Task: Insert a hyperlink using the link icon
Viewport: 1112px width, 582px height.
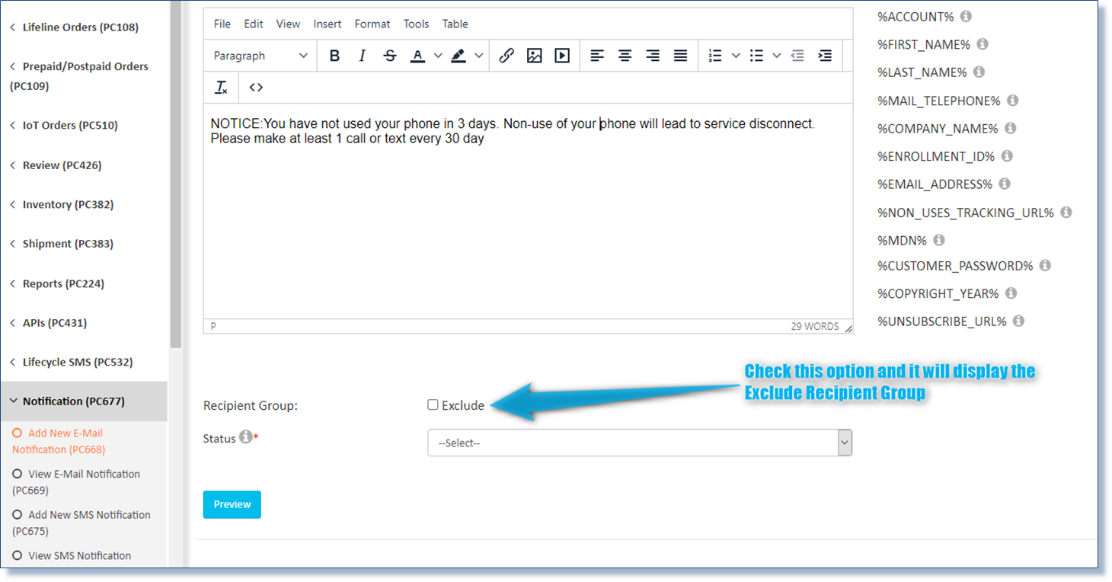Action: pos(506,55)
